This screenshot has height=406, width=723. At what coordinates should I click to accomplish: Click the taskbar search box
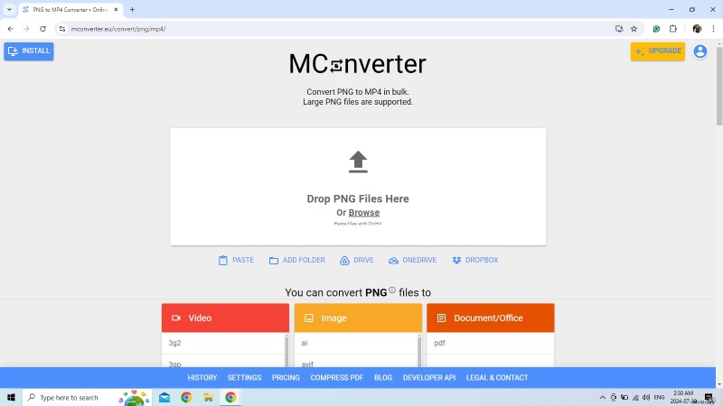click(x=88, y=397)
